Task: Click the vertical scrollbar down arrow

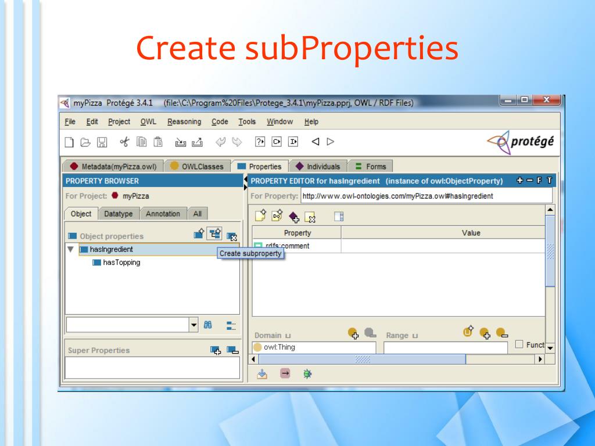Action: point(550,348)
